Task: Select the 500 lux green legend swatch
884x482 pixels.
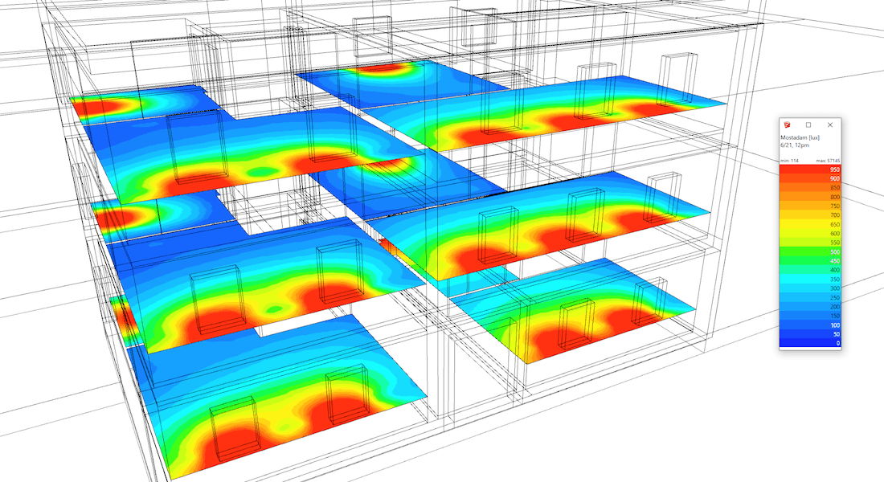Action: (810, 251)
